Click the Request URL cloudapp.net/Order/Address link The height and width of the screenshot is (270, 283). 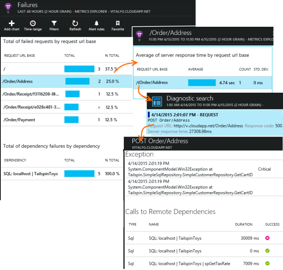click(208, 126)
